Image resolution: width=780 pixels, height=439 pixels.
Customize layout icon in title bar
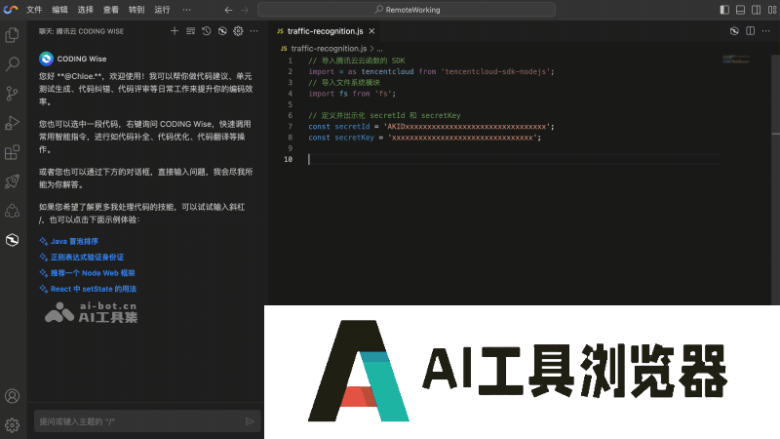[772, 10]
